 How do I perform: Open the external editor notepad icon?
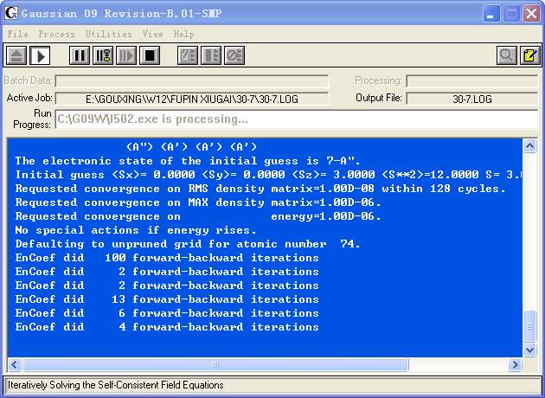(530, 55)
